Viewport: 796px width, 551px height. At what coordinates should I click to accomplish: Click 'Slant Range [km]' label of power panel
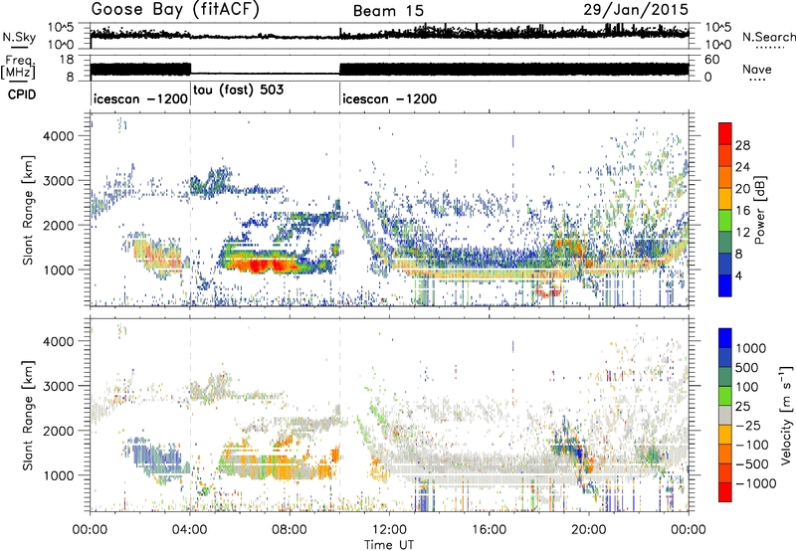(x=28, y=210)
